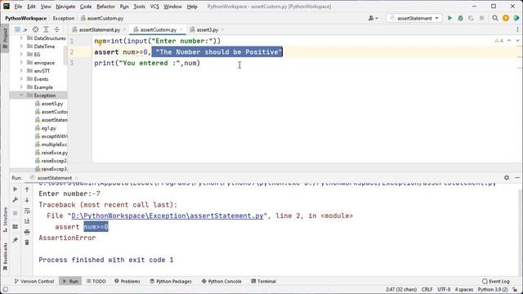Click the stop button in main toolbar

tap(481, 18)
